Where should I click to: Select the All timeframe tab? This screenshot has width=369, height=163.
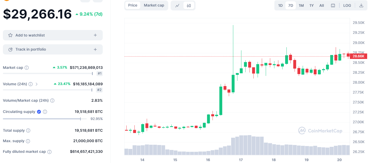[x=322, y=5]
